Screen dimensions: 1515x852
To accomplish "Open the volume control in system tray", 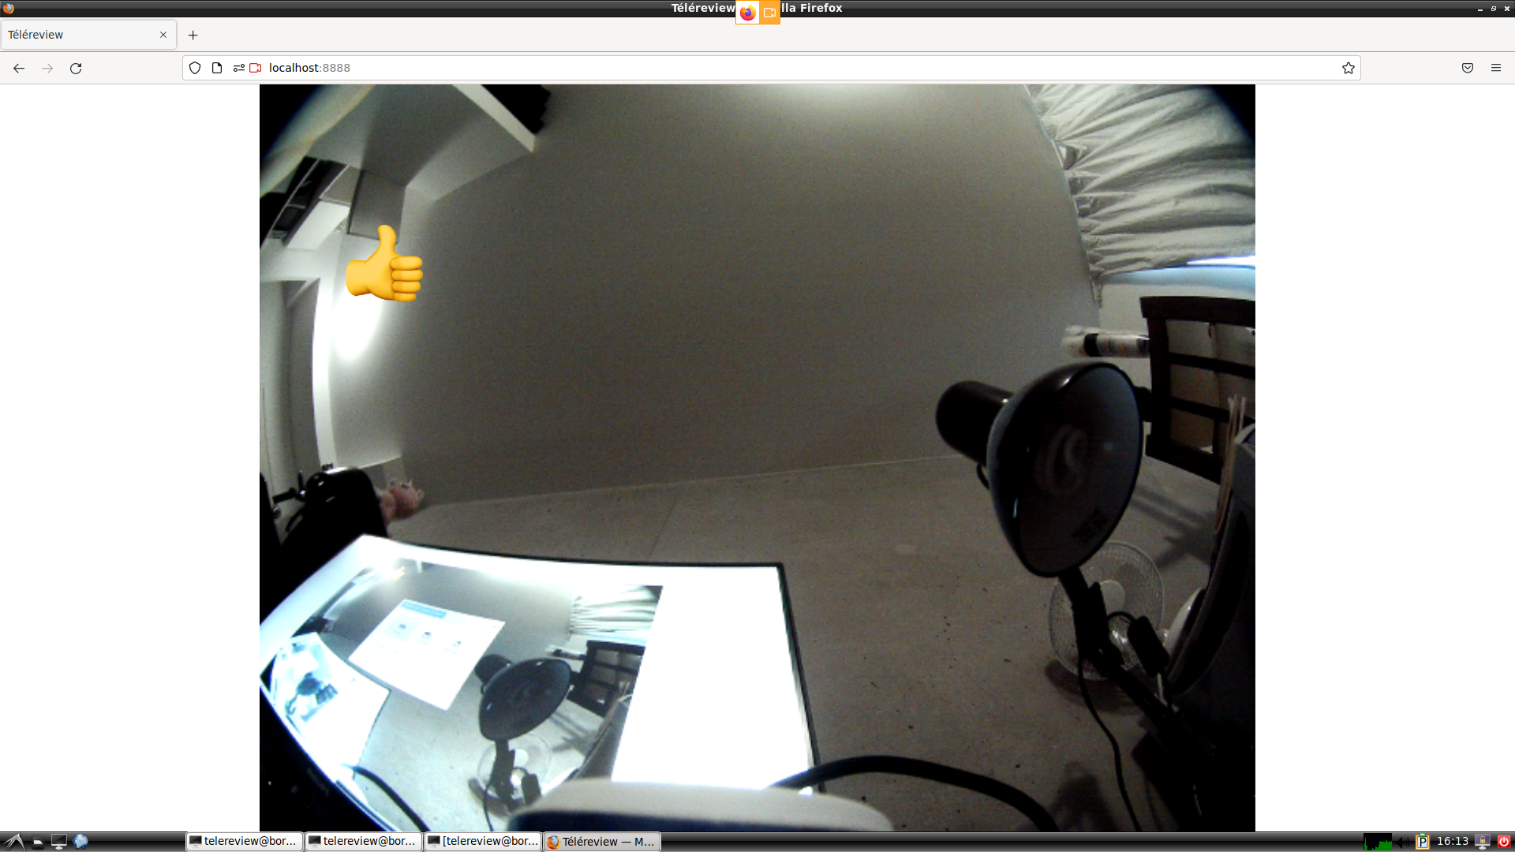I will [1404, 842].
